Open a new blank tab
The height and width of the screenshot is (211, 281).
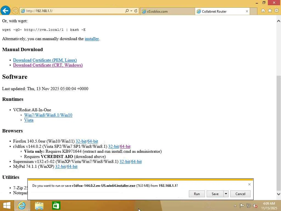pos(254,11)
